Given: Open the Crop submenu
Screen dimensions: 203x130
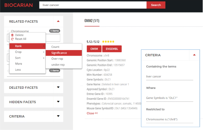Looking at the screenshot, I should 28,52.
